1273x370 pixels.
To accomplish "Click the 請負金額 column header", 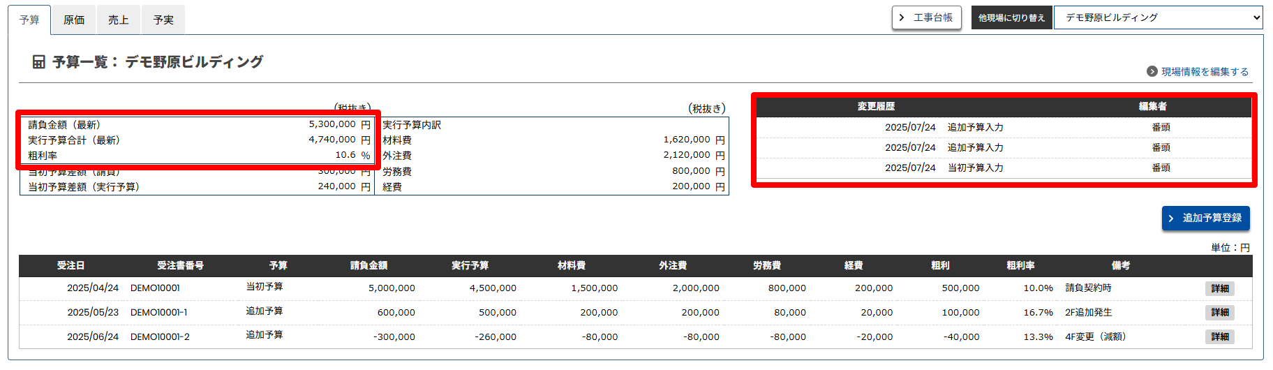I will 368,265.
